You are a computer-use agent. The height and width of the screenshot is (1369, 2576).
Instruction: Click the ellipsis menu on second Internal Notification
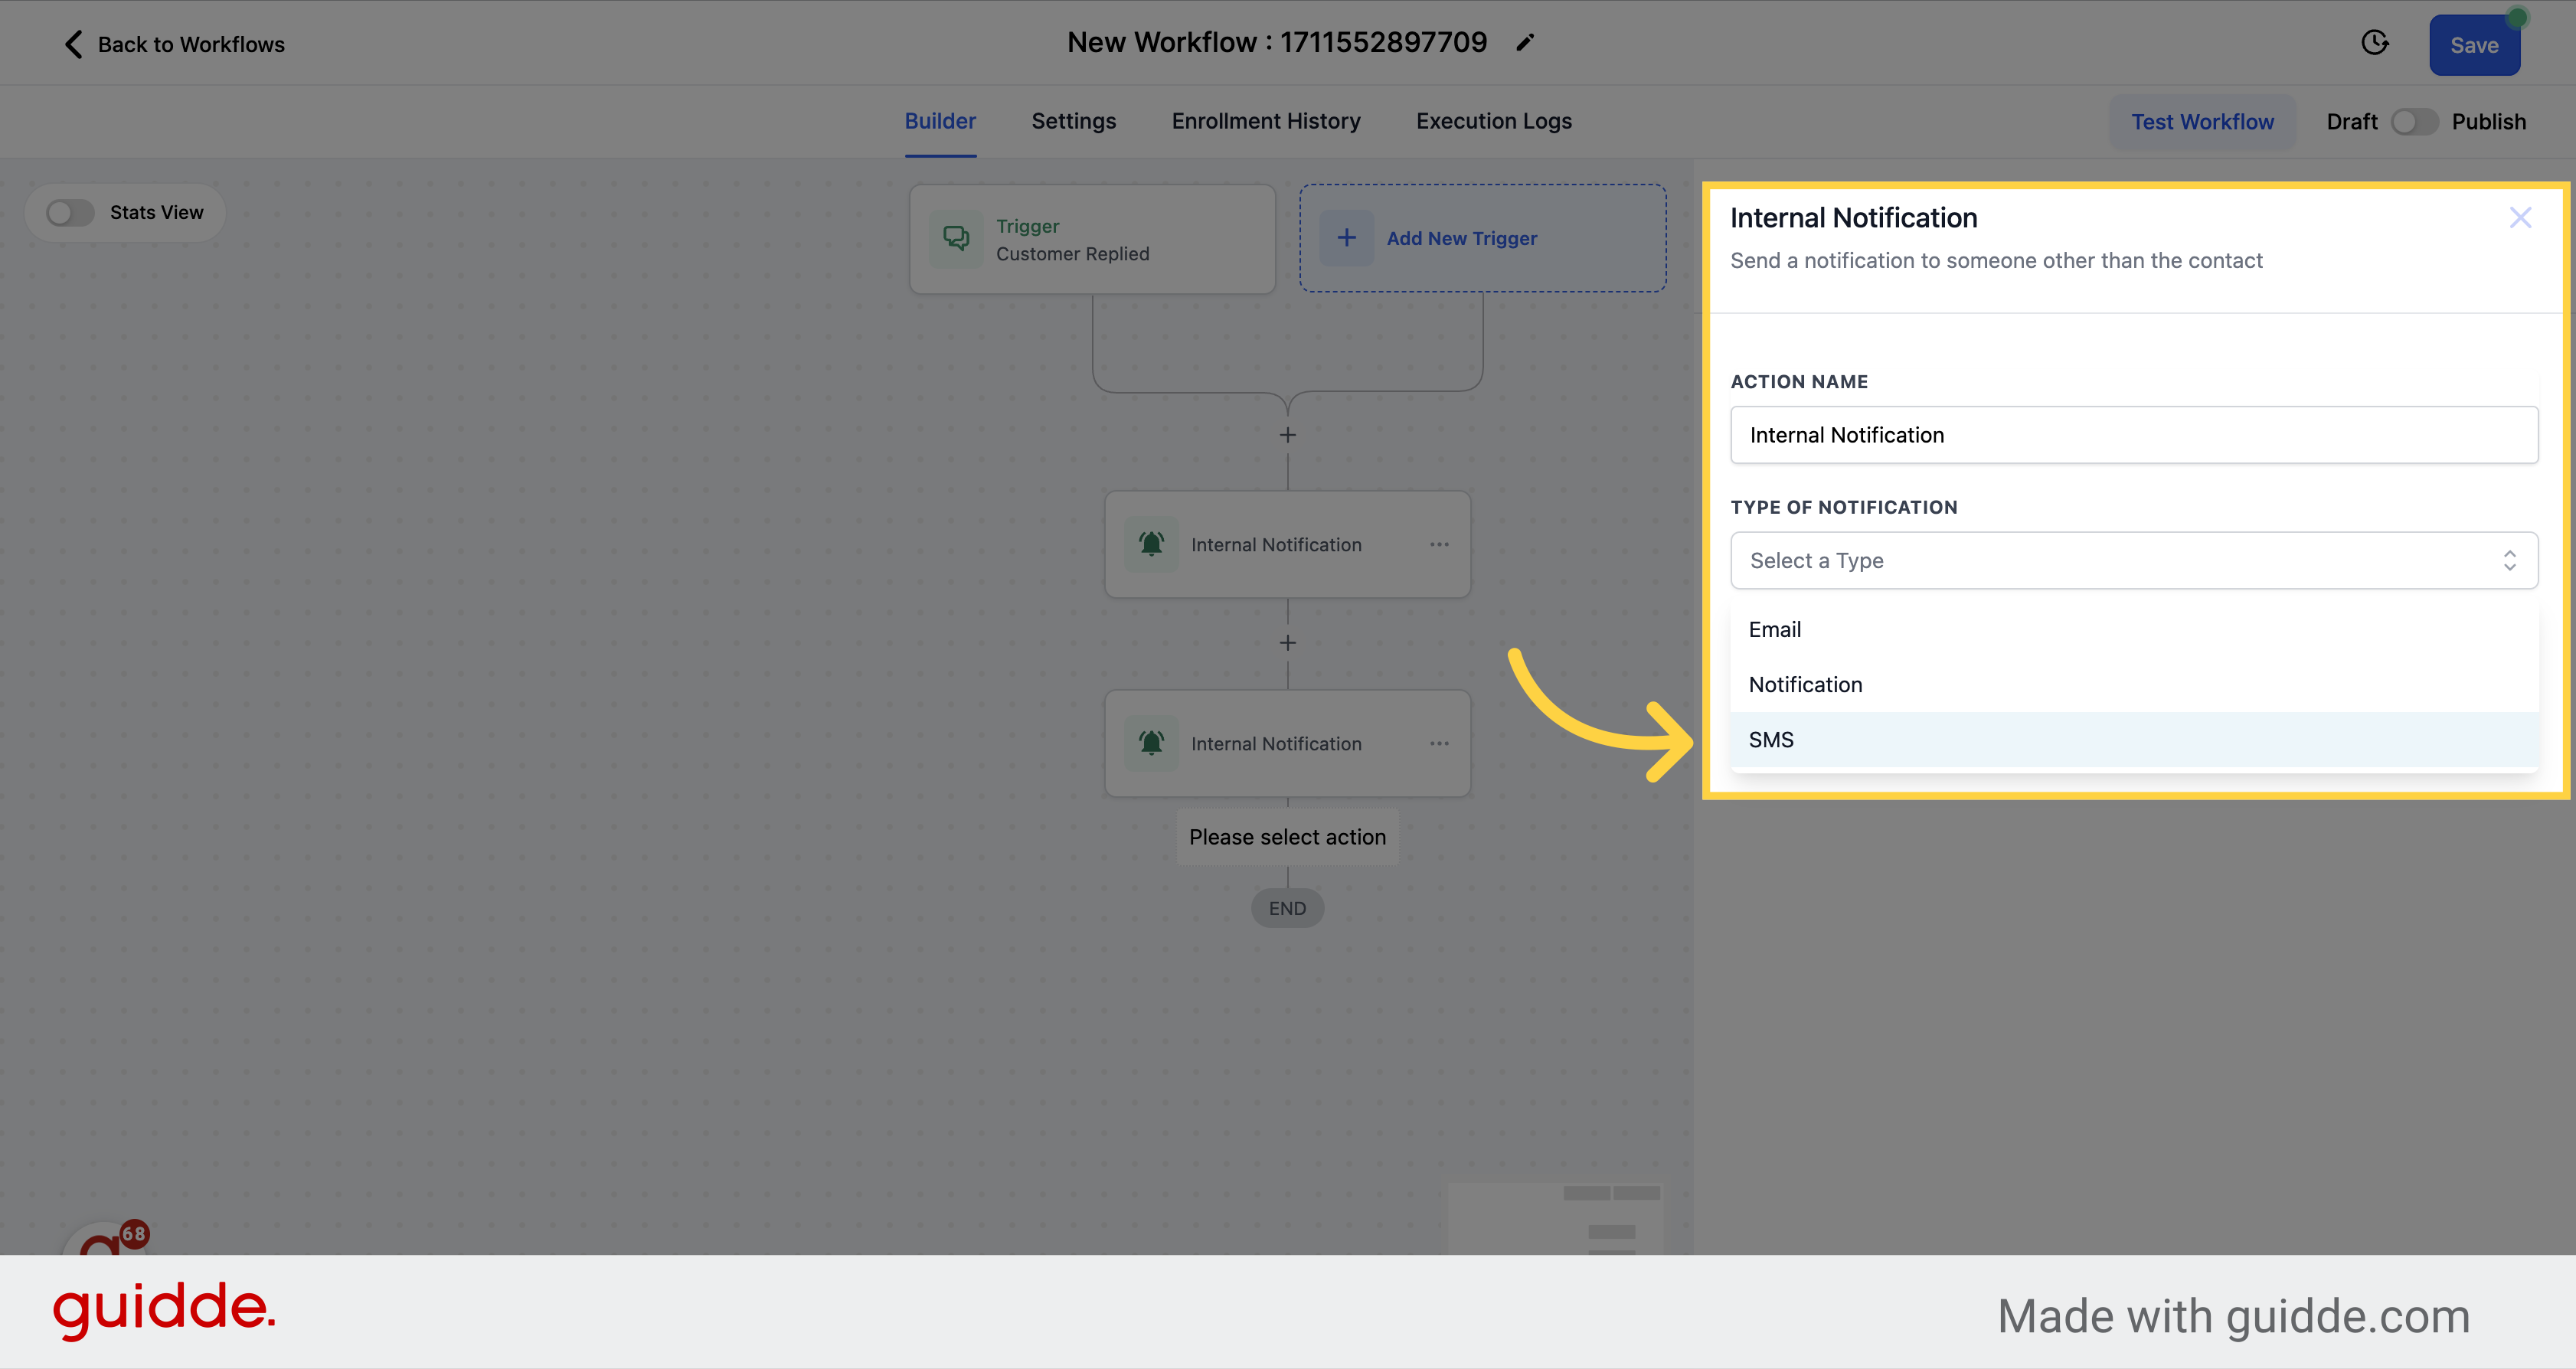(x=1438, y=743)
